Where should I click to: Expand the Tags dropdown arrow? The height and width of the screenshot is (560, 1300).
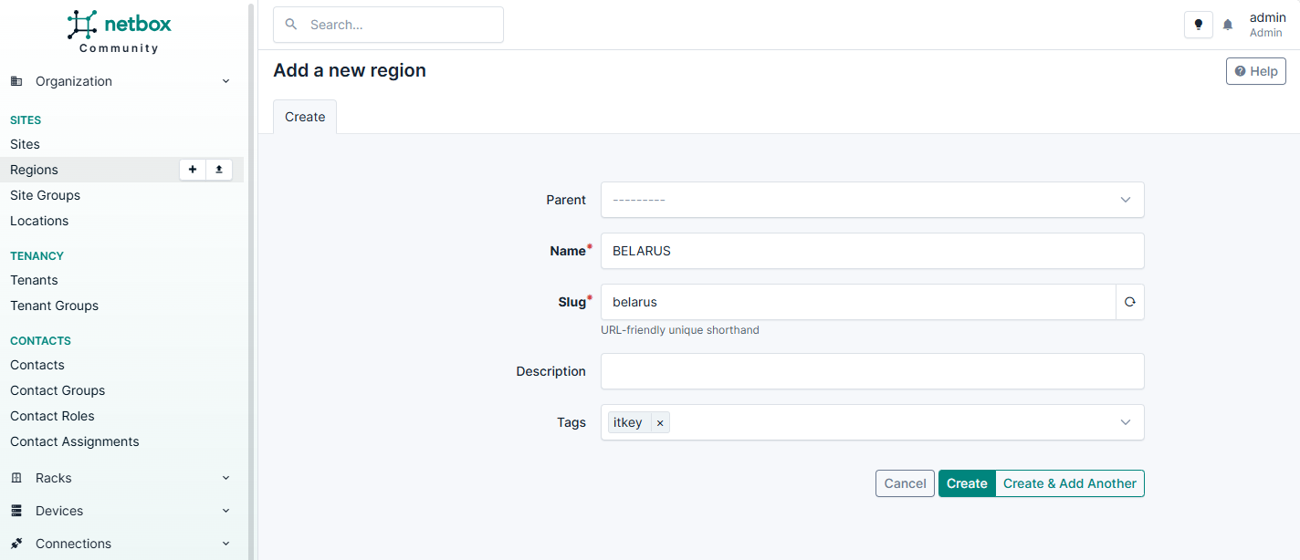[1126, 422]
